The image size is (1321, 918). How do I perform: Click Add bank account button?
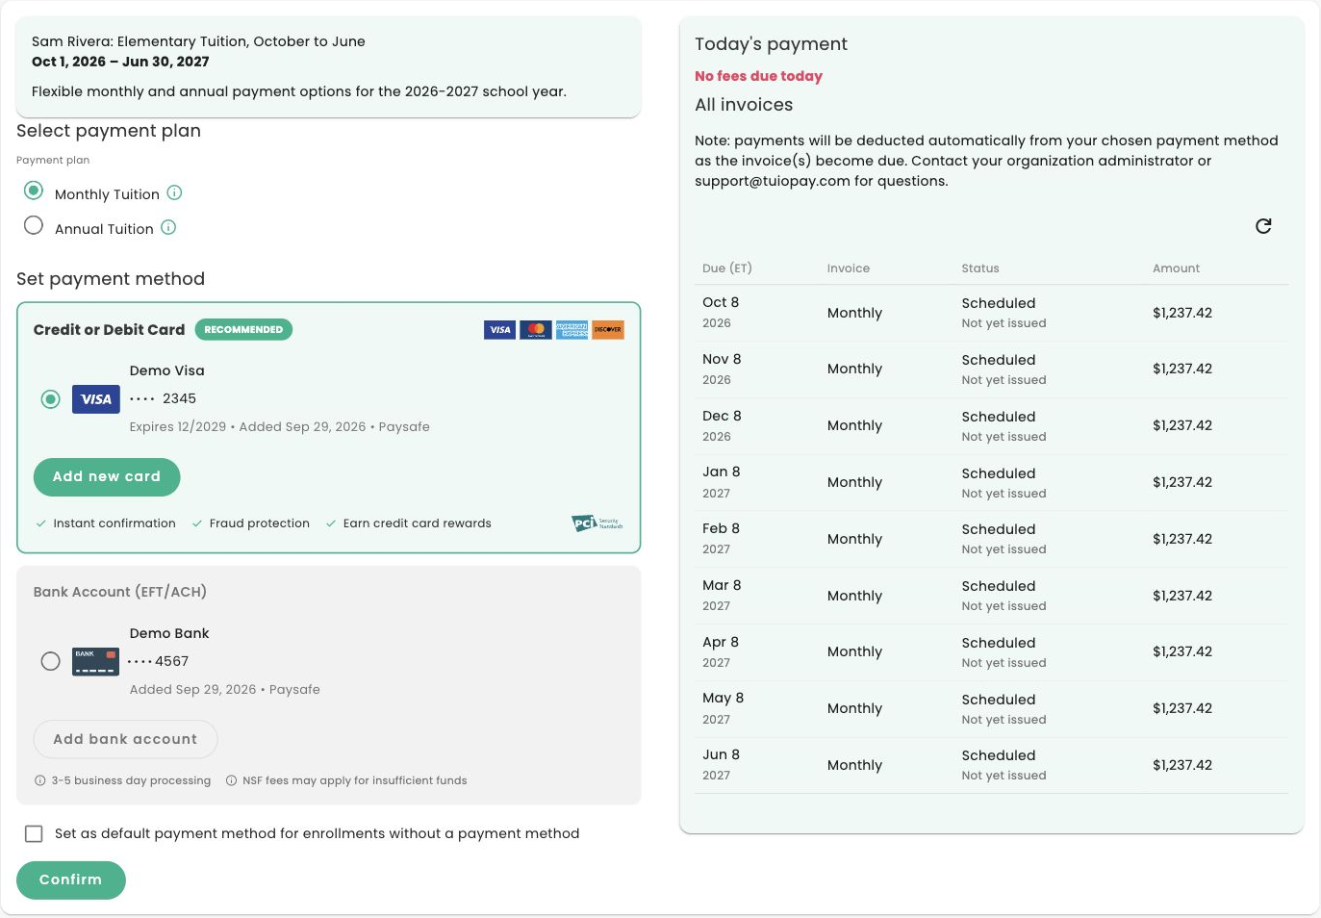click(x=125, y=739)
